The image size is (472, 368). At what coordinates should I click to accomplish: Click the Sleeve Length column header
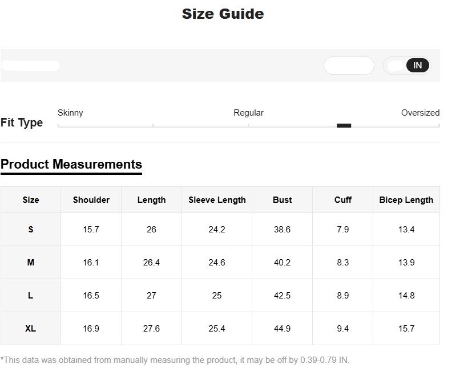pos(217,200)
